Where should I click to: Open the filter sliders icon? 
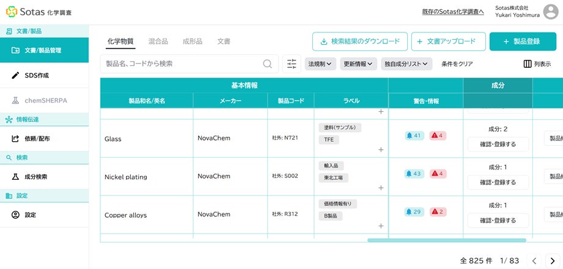tap(292, 64)
